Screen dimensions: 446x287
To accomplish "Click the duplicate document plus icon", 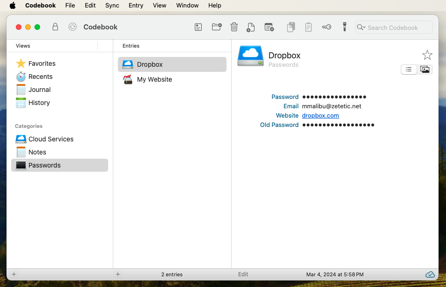I will click(x=251, y=28).
